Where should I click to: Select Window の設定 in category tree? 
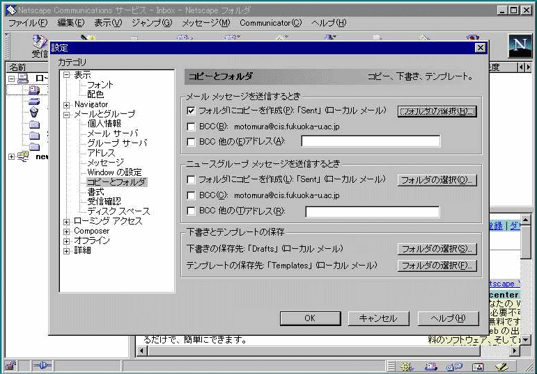[114, 172]
